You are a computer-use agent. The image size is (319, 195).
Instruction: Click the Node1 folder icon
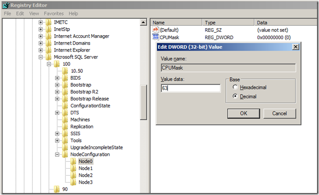tap(73, 168)
